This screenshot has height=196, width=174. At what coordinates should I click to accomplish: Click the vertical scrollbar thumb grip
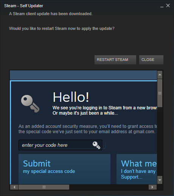point(160,93)
